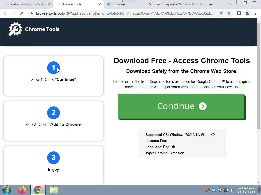
Task: Click 'Step 1: Click "Continue"' text
Action: (x=54, y=79)
